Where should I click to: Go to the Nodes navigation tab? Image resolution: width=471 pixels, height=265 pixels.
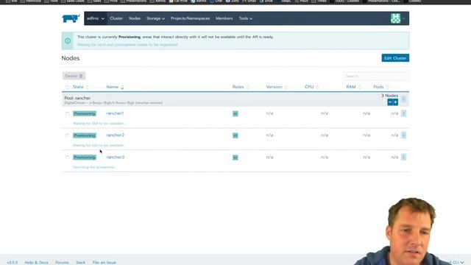click(134, 18)
